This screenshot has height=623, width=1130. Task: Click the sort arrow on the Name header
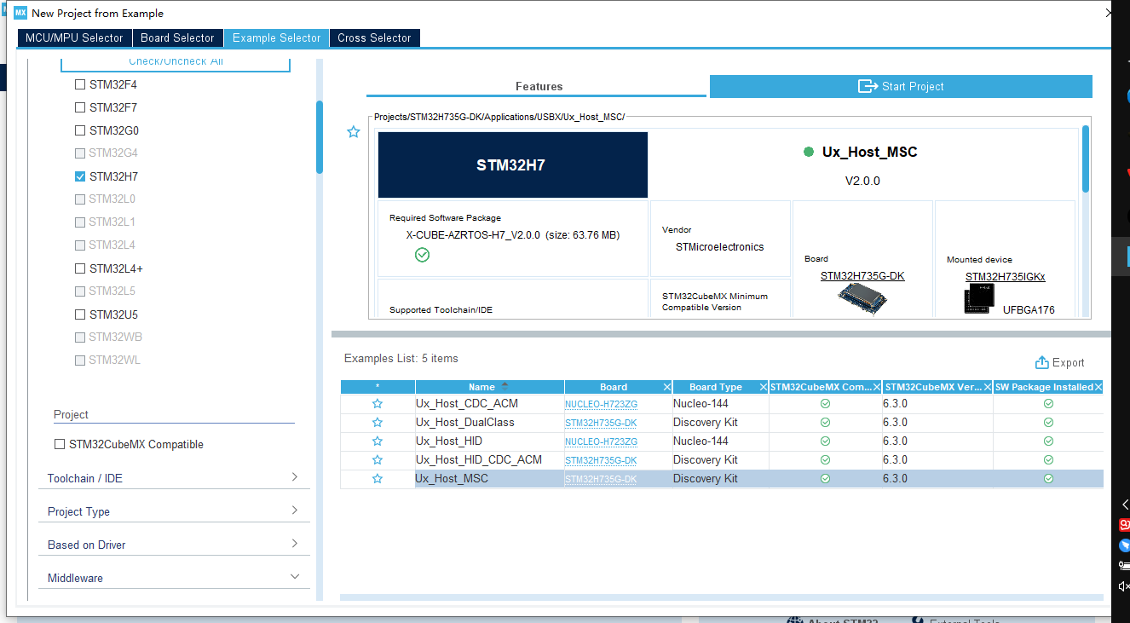[x=504, y=387]
